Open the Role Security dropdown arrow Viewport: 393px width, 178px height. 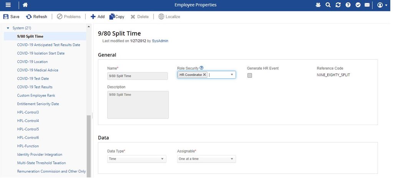click(x=232, y=74)
